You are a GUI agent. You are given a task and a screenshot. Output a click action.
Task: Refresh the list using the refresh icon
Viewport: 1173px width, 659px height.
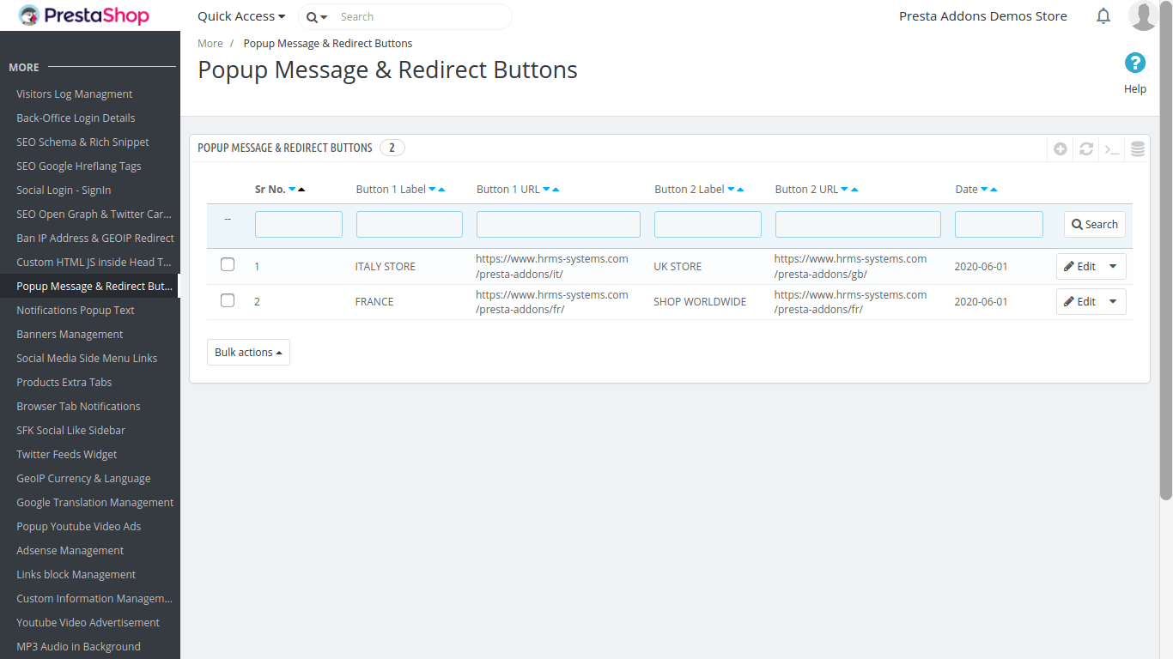click(x=1086, y=148)
